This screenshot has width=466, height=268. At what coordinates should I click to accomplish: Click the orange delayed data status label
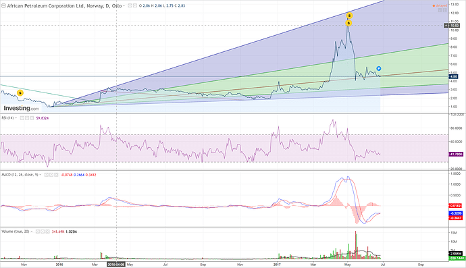coord(440,5)
